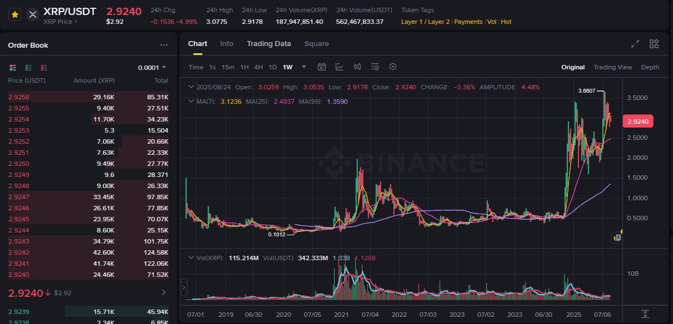Switch to the Square tab
This screenshot has width=673, height=324.
click(x=317, y=44)
